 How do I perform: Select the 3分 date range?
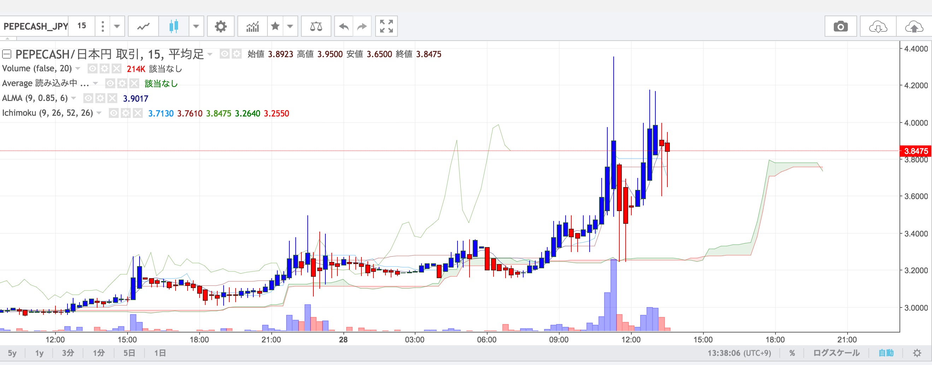pyautogui.click(x=68, y=353)
